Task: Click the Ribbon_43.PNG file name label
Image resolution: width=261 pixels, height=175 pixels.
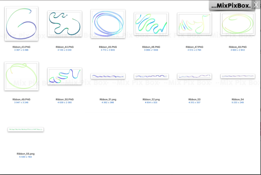Action: pos(21,47)
